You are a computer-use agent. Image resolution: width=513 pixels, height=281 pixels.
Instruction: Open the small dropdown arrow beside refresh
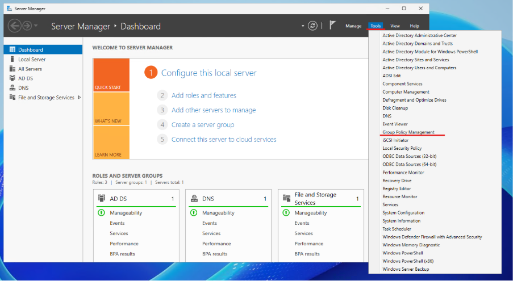click(303, 26)
